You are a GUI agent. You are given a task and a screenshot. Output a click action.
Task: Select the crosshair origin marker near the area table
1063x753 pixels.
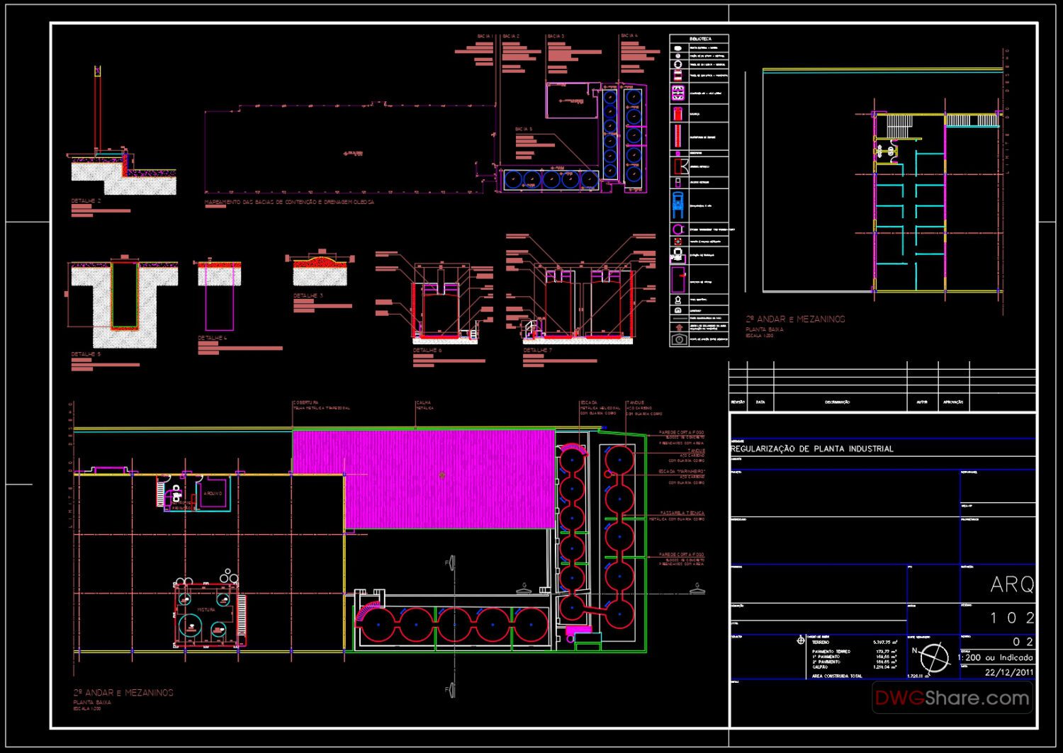click(x=801, y=640)
